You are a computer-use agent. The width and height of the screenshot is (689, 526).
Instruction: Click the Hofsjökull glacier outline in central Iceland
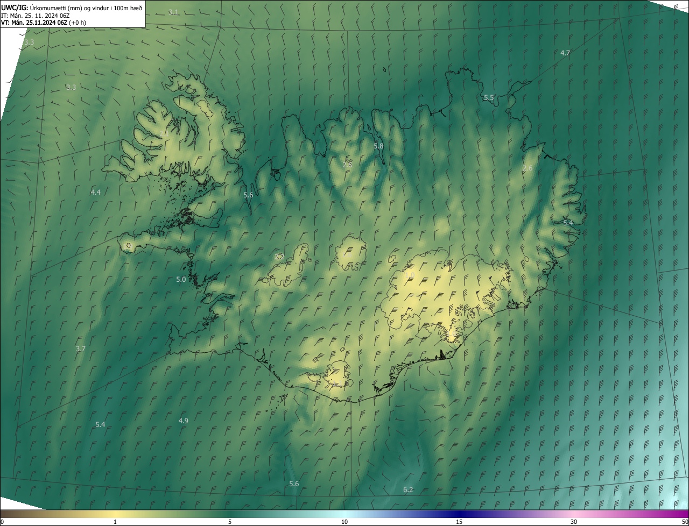coord(350,254)
